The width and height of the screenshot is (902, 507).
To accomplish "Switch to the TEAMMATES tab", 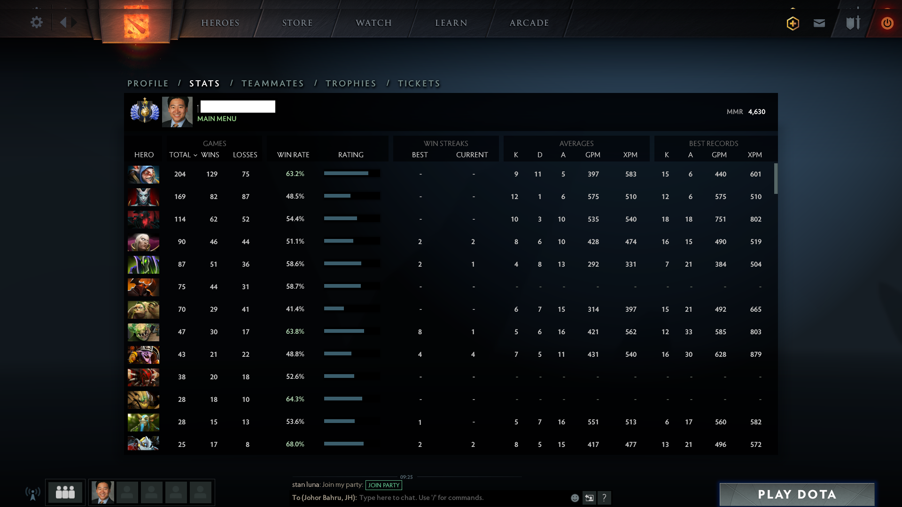I will tap(273, 84).
